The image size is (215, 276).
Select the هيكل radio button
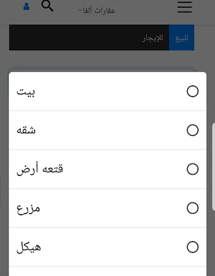(193, 247)
